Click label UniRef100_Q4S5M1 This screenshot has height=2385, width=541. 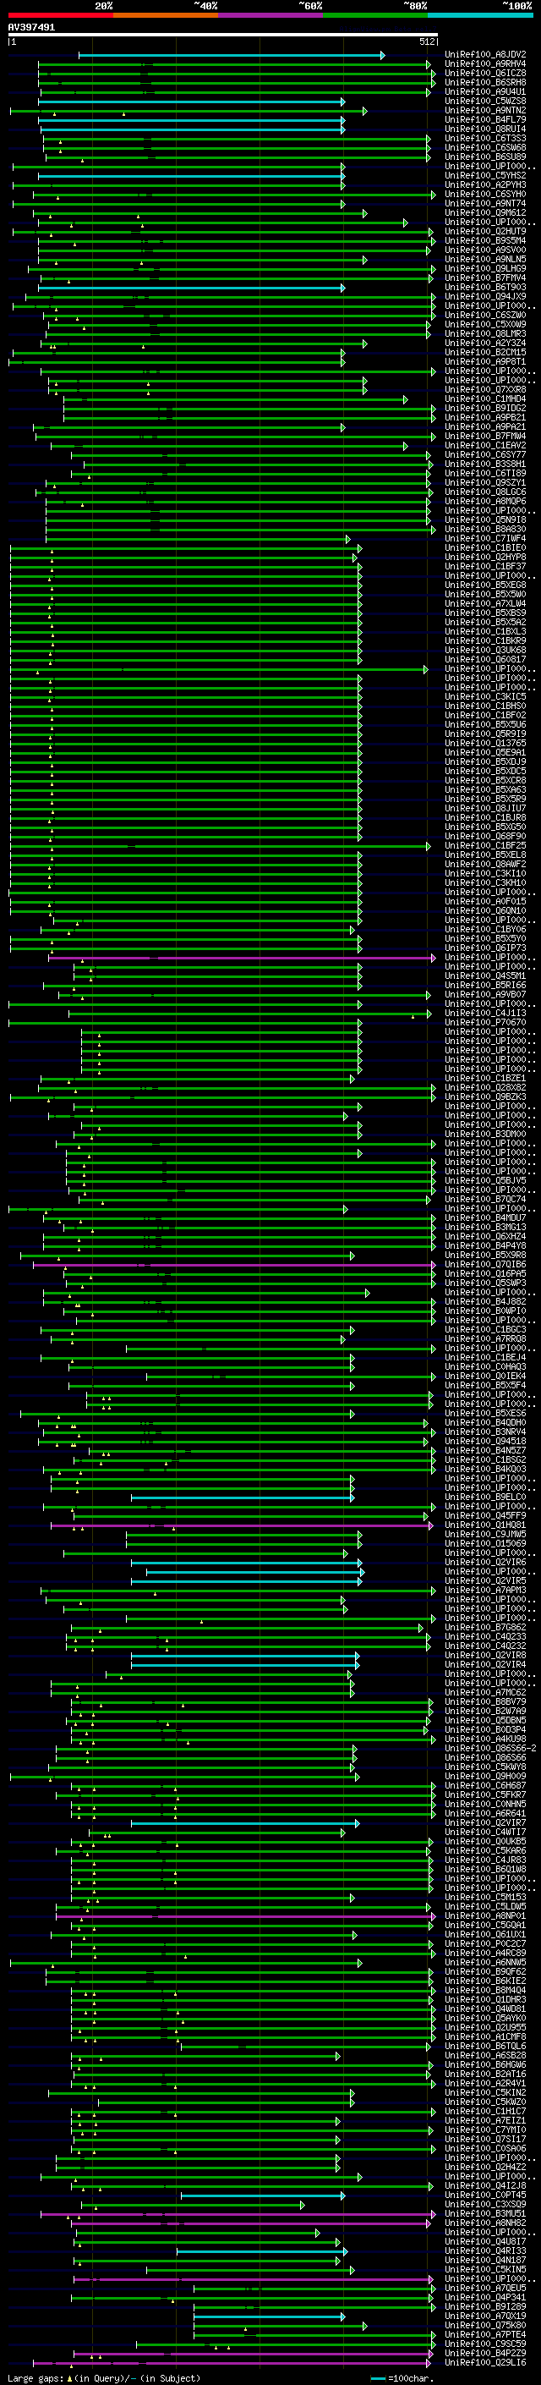coord(485,975)
